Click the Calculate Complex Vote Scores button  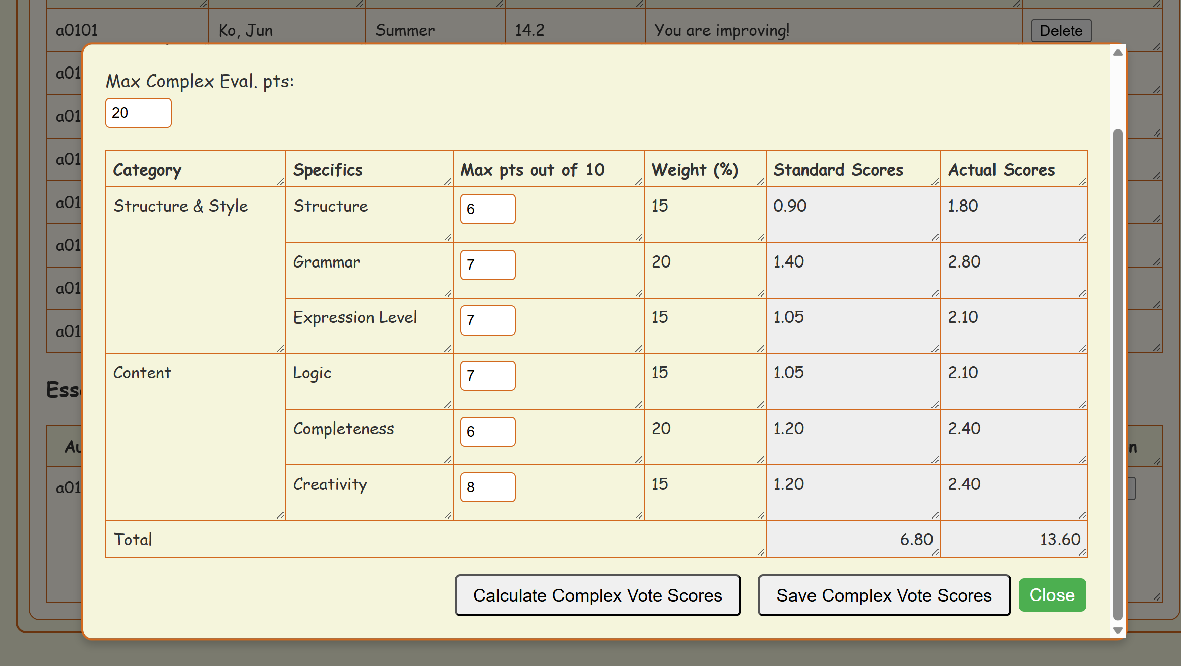click(x=597, y=595)
